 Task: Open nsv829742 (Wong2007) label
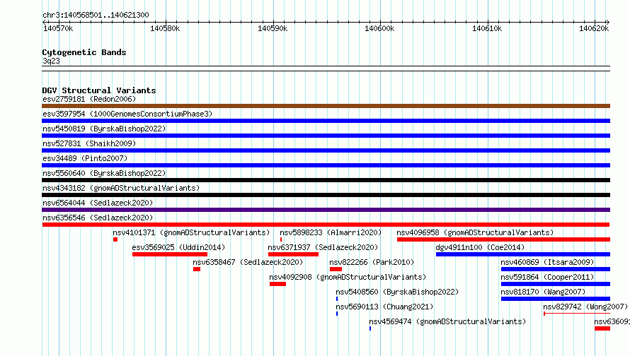(x=585, y=307)
